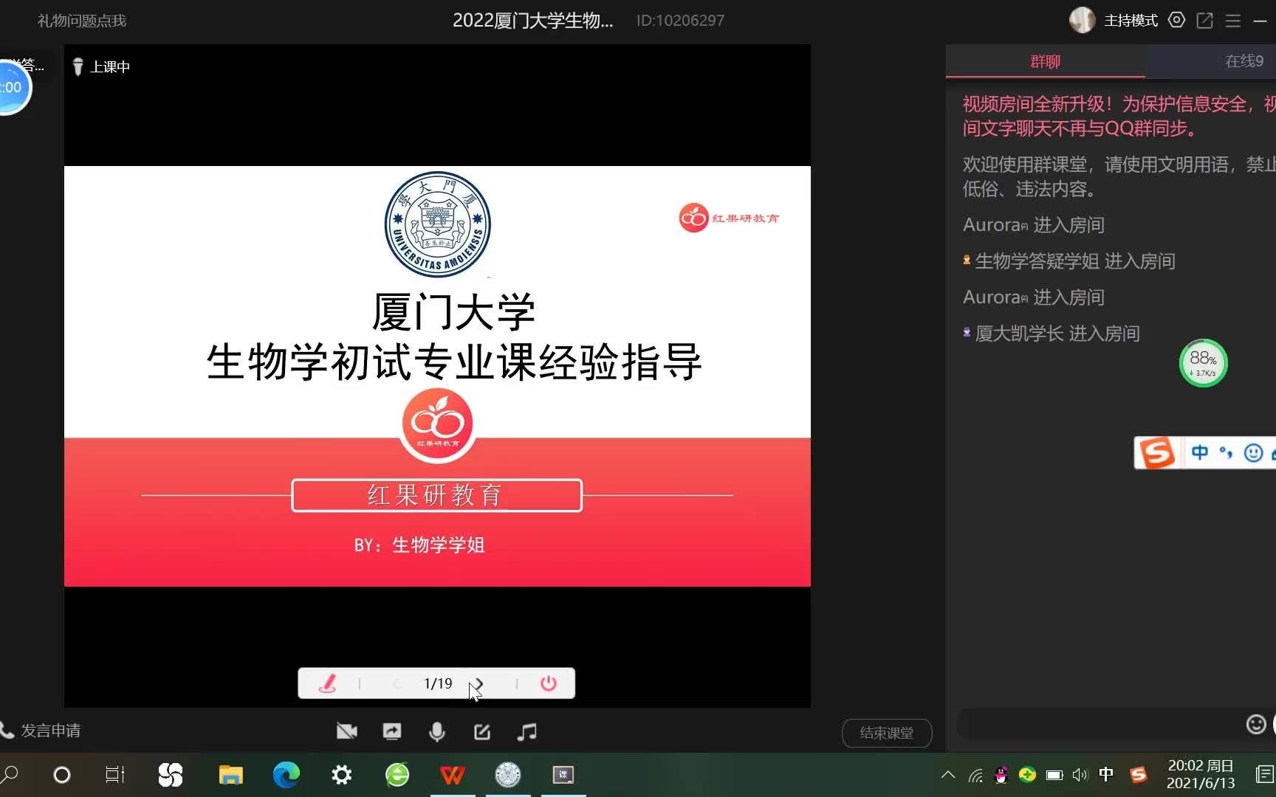Click the QQ penguin tray icon

[1001, 775]
